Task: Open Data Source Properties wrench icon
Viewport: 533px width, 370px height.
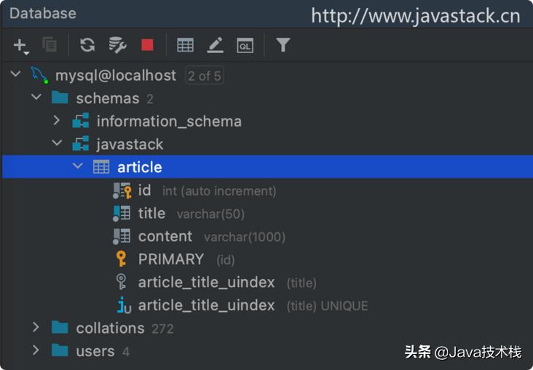Action: 118,45
